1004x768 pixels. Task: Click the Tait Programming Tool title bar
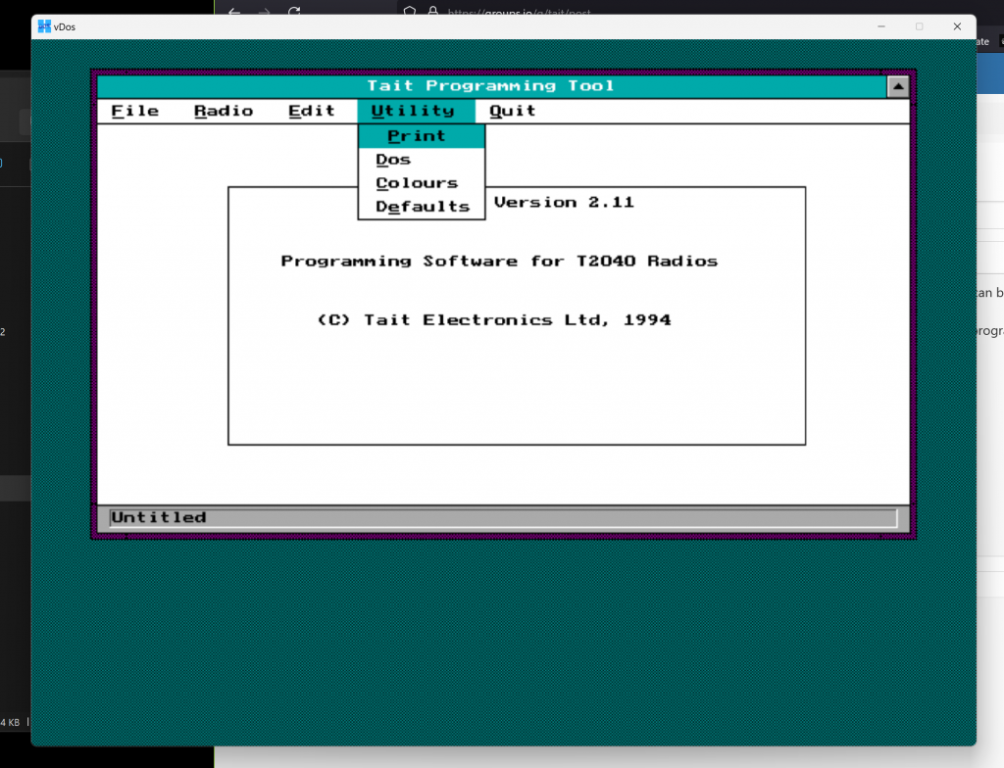pyautogui.click(x=490, y=86)
